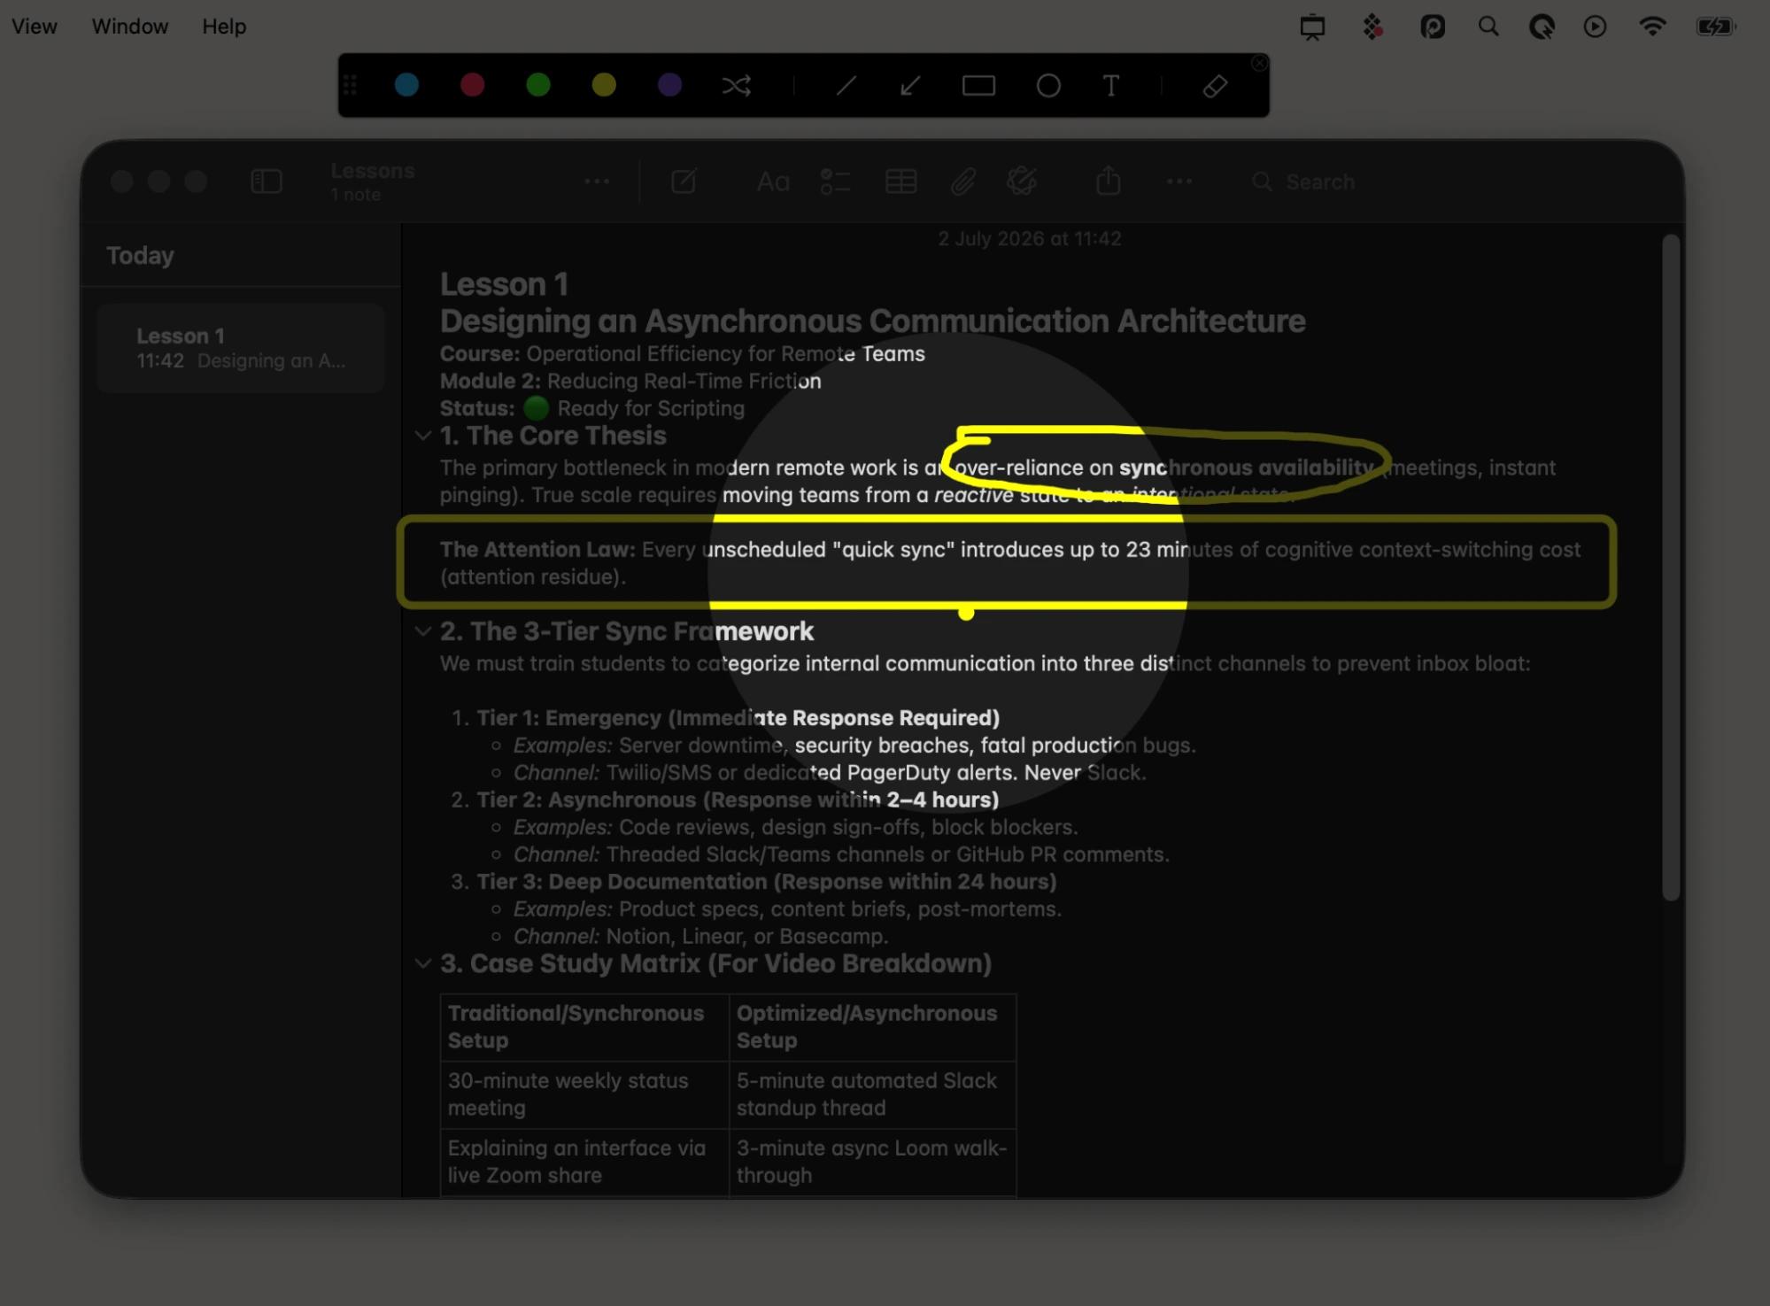1770x1306 pixels.
Task: Choose the purple annotation color
Action: (670, 85)
